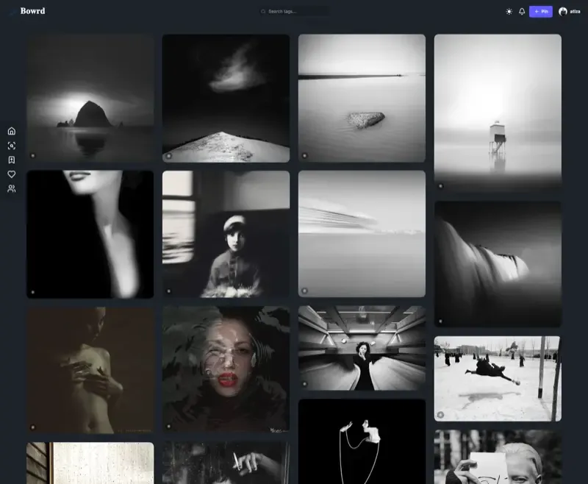Open the person holding paper photo

coord(498,457)
